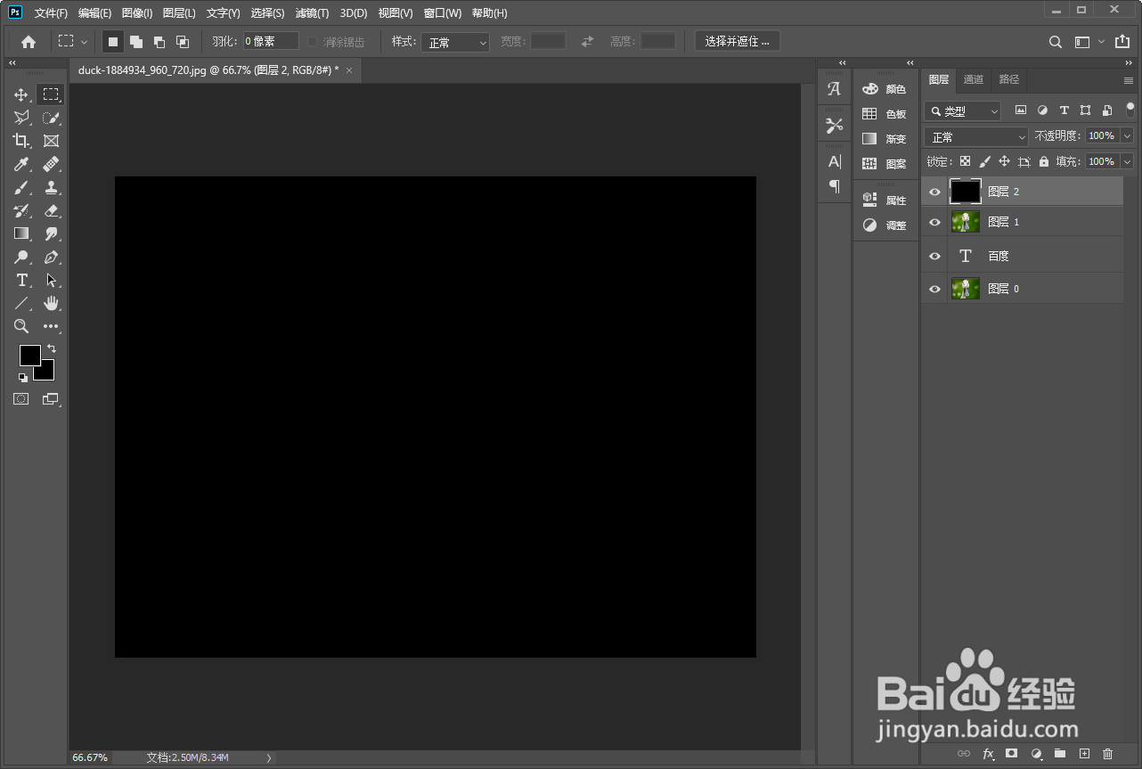Open the 图像(I) menu
This screenshot has height=769, width=1142.
[x=137, y=13]
